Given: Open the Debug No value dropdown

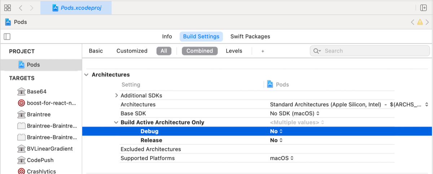Looking at the screenshot, I should point(276,131).
